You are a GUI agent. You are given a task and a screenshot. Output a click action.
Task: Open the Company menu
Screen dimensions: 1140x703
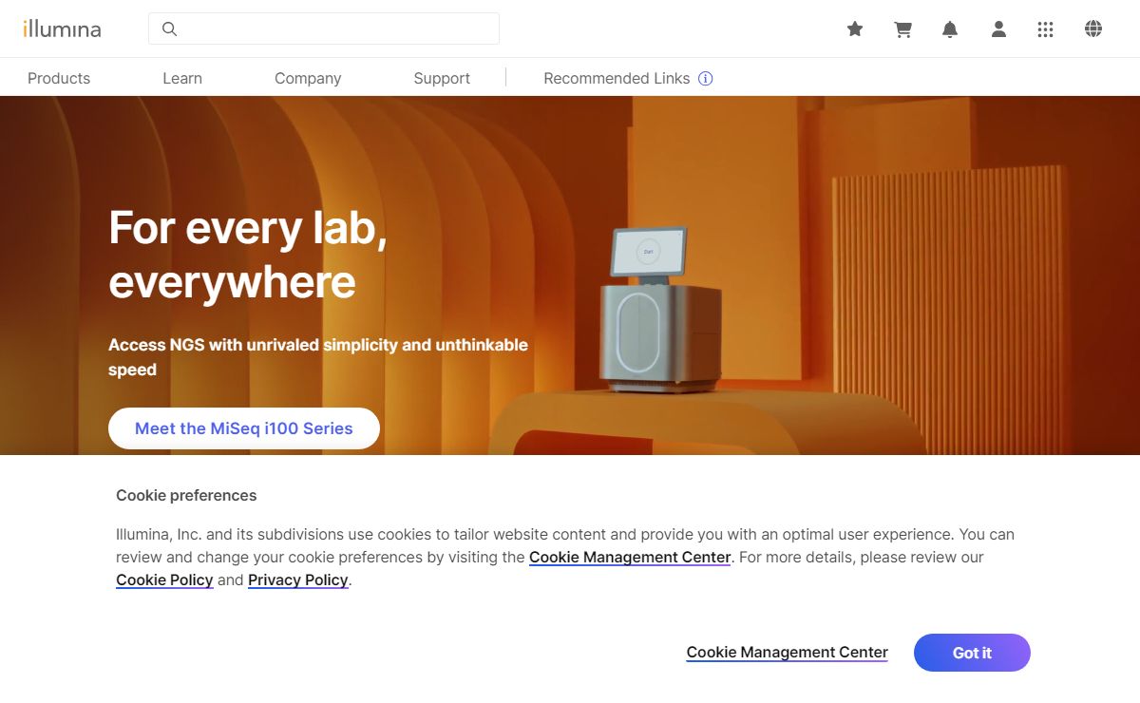(308, 78)
